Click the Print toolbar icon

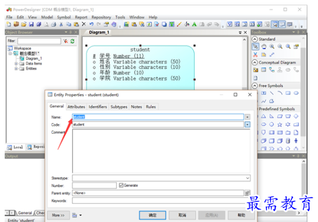pyautogui.click(x=53, y=24)
